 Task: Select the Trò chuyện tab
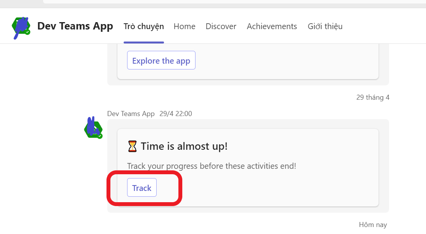pyautogui.click(x=143, y=26)
